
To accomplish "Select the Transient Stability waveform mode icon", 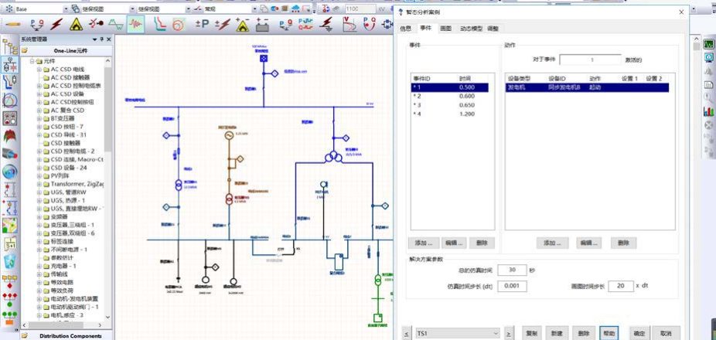I will [136, 24].
